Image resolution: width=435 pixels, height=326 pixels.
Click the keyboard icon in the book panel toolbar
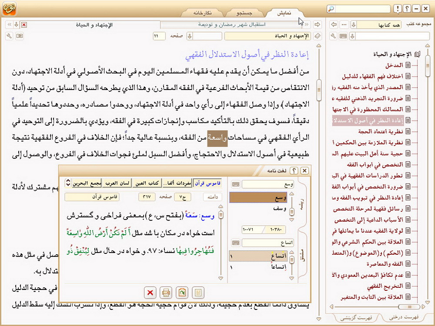coord(343,36)
